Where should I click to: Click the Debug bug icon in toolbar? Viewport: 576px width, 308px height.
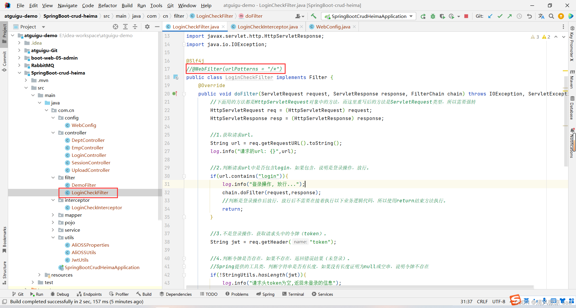433,16
